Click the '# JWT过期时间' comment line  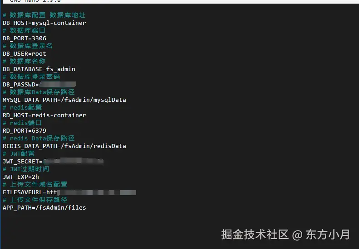pyautogui.click(x=26, y=169)
